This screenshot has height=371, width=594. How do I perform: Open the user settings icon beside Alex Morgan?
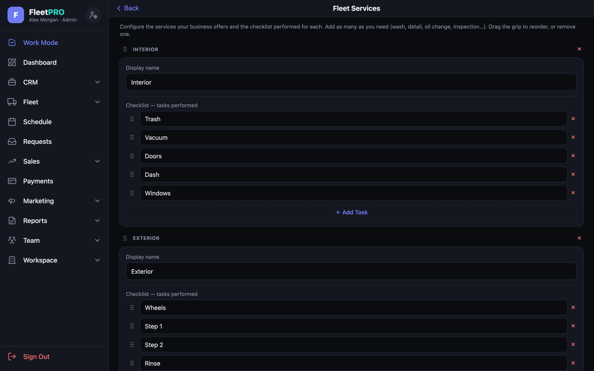pyautogui.click(x=93, y=15)
